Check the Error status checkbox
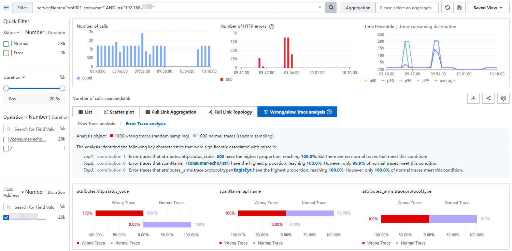 tap(6, 53)
